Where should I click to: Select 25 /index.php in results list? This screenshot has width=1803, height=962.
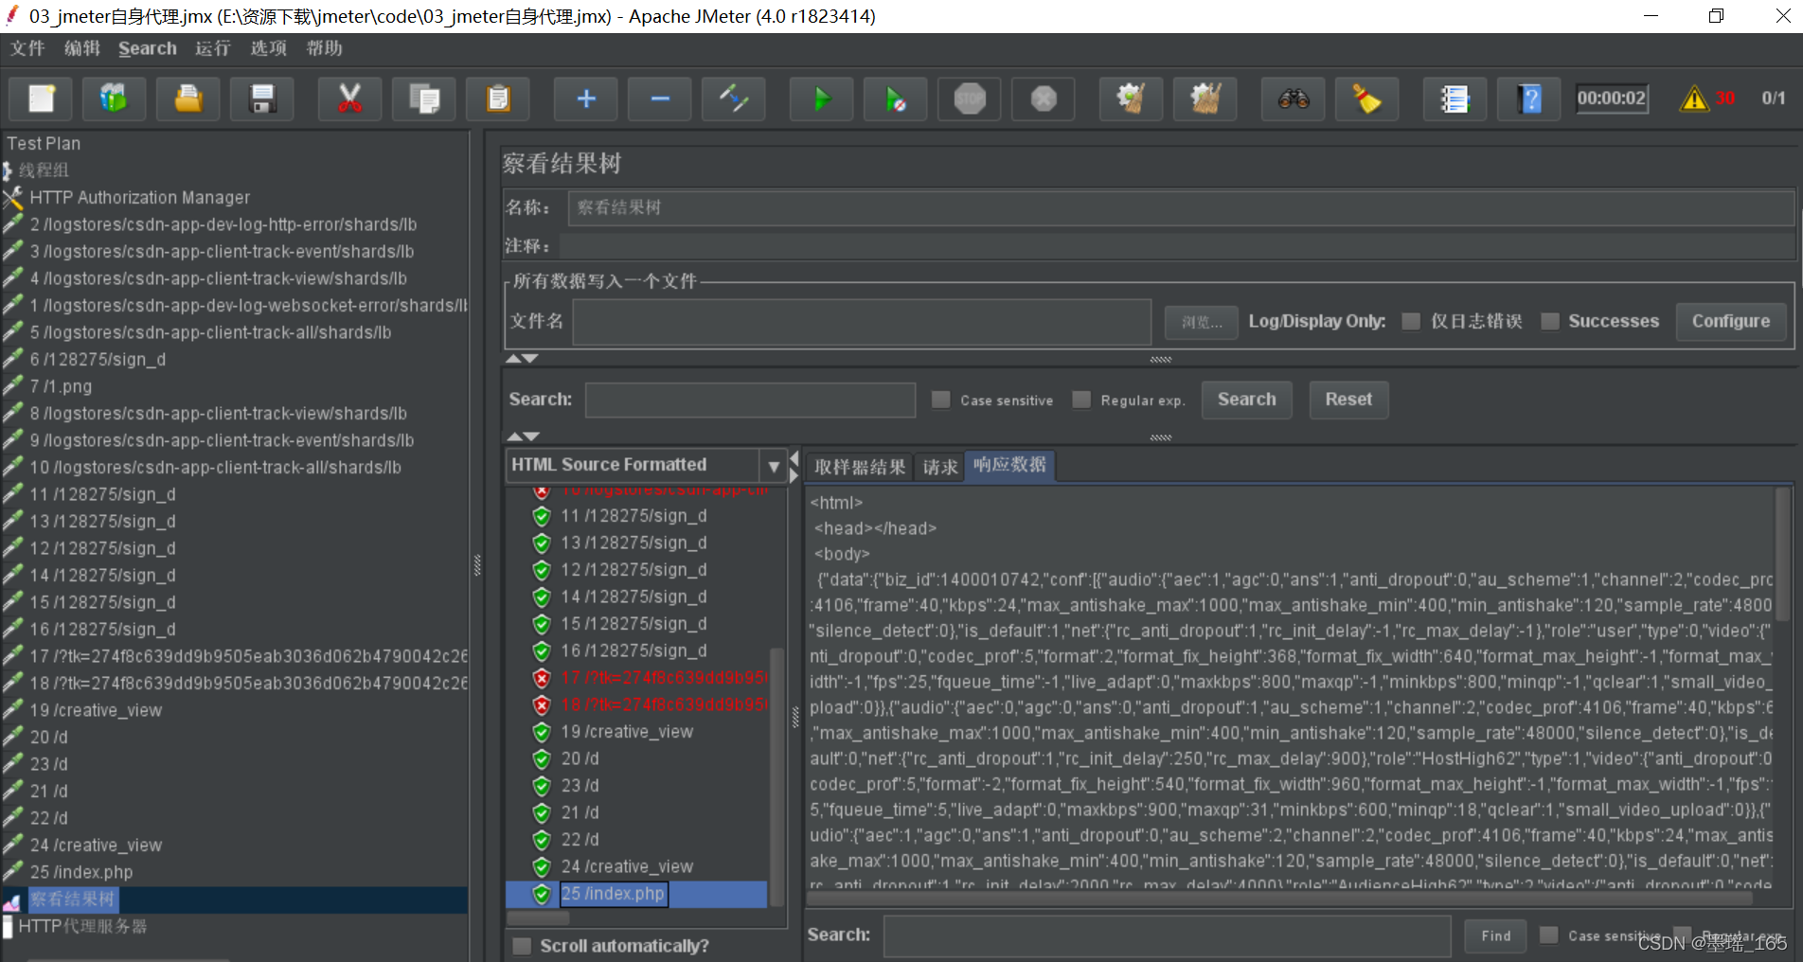(614, 894)
